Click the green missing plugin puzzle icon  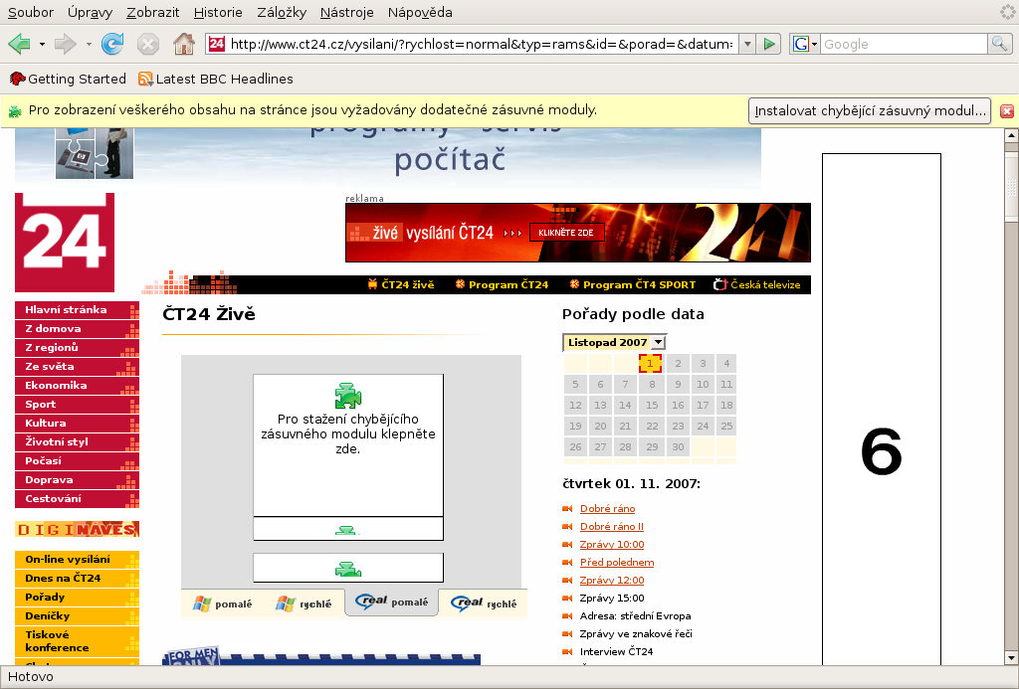(x=347, y=396)
